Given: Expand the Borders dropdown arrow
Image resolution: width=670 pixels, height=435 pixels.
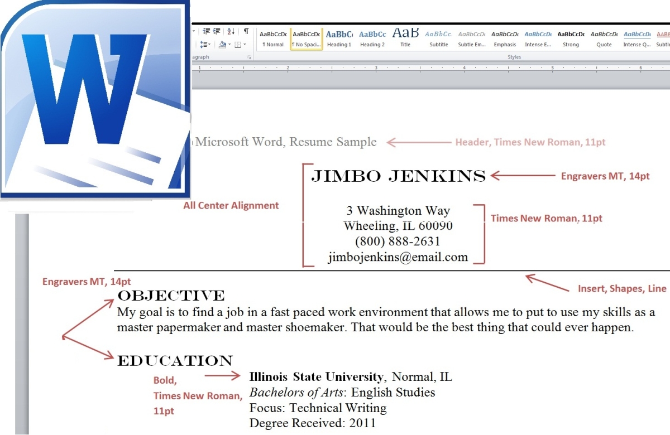Looking at the screenshot, I should coord(245,44).
